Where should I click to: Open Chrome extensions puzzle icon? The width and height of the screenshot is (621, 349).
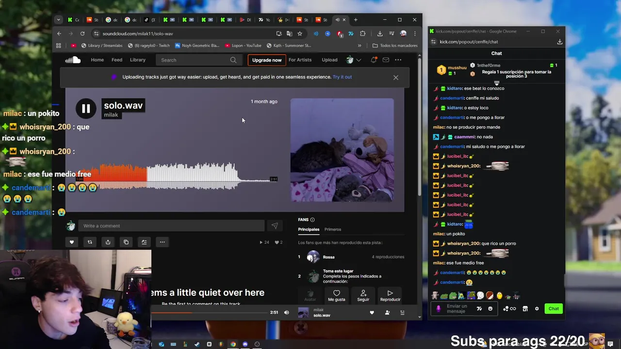pos(362,33)
